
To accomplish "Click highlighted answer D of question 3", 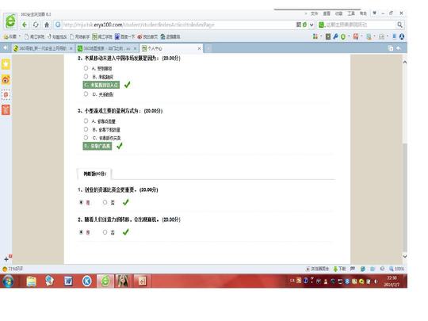I will [x=97, y=146].
